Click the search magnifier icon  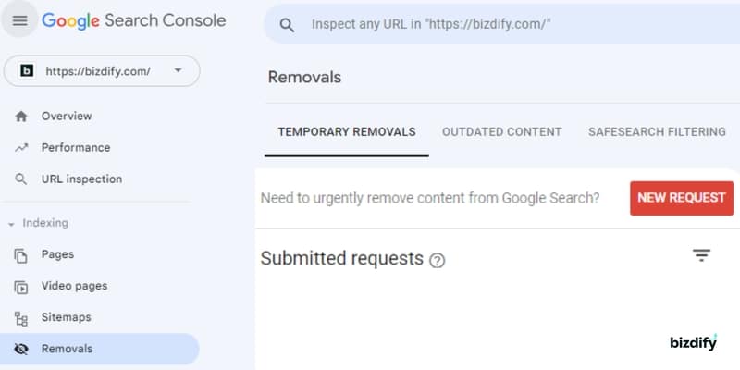(287, 25)
